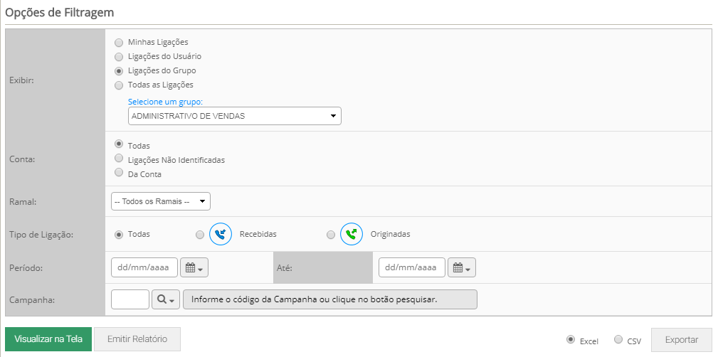Screen dimensions: 718x357
Task: Click the green Originadas outgoing call icon
Action: coord(352,235)
